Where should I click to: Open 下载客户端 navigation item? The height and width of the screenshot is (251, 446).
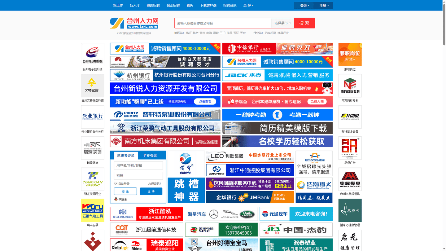tap(208, 5)
